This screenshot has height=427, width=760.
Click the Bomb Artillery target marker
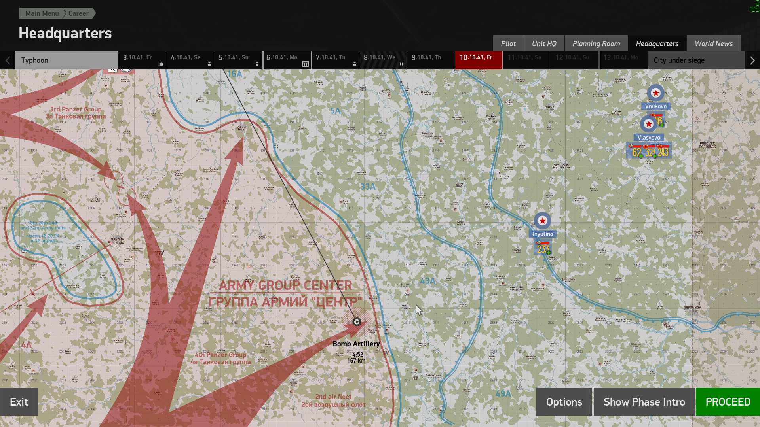357,322
